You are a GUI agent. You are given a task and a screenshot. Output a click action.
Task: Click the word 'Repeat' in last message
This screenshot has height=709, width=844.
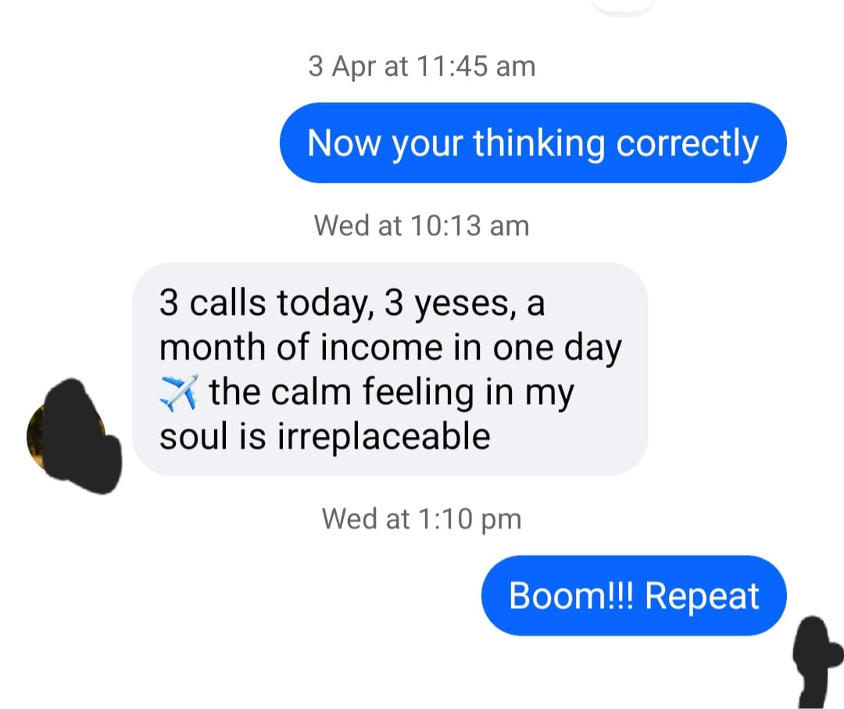click(702, 596)
